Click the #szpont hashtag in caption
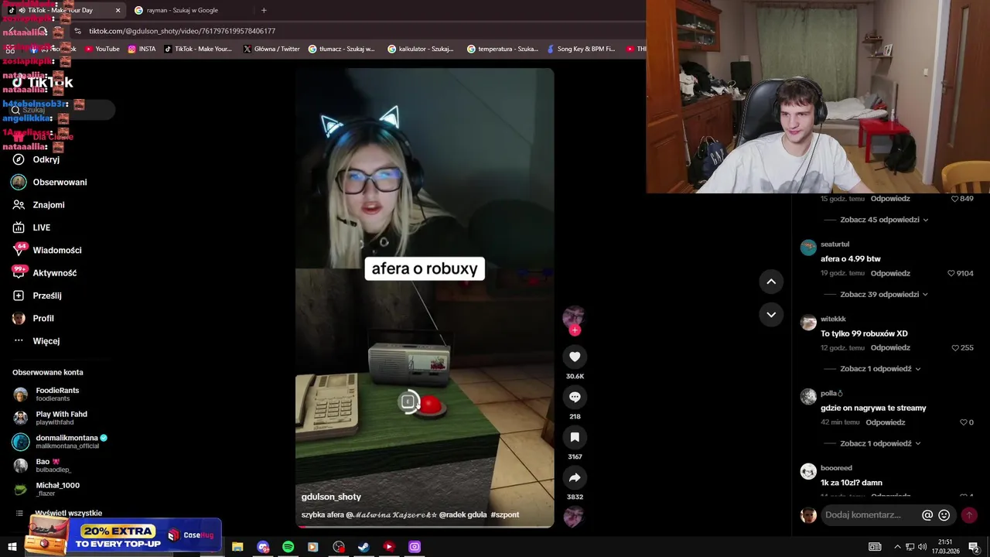990x557 pixels. coord(504,514)
